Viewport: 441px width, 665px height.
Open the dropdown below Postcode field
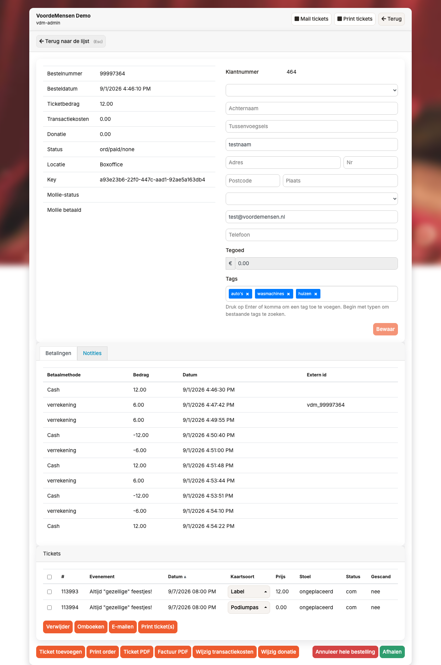tap(312, 199)
